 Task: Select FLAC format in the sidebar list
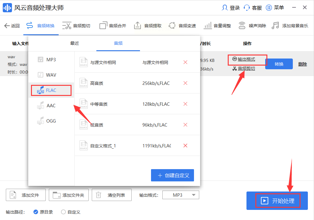click(x=51, y=90)
